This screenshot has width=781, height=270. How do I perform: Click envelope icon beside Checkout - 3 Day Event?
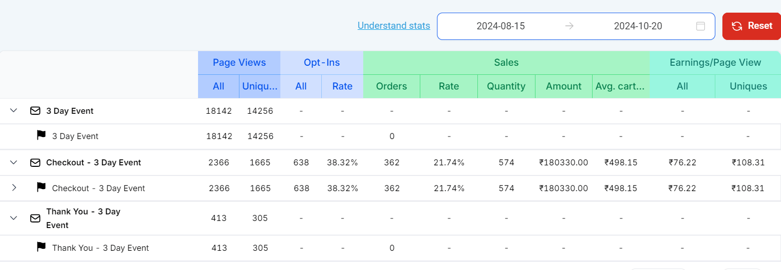(35, 162)
